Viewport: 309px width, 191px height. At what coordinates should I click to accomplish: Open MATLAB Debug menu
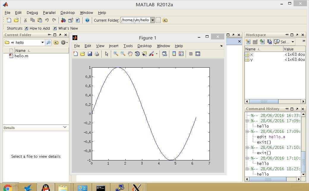click(x=32, y=12)
